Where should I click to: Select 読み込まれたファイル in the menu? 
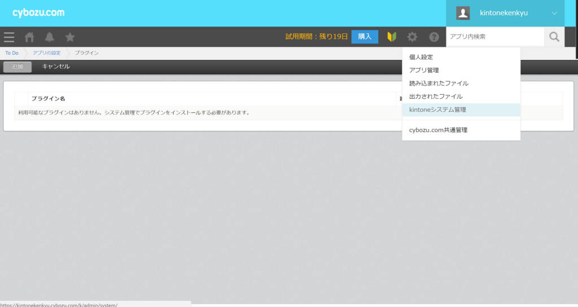click(x=461, y=84)
